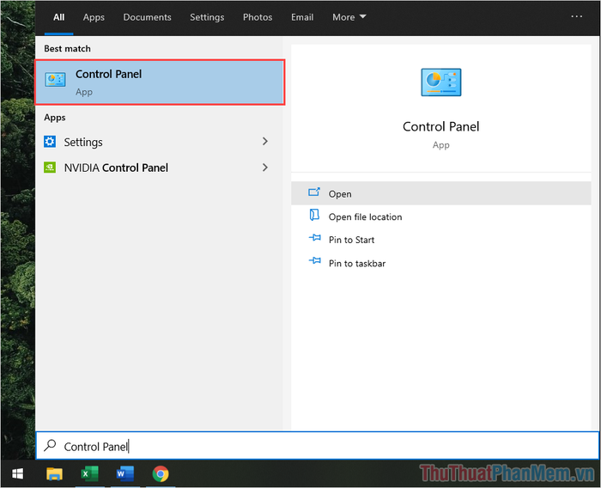Viewport: 601px width, 488px height.
Task: Select NVIDIA Control Panel result
Action: [159, 168]
